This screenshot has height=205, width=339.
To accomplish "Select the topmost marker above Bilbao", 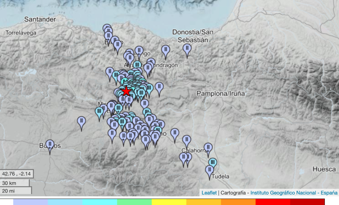I will (107, 28).
